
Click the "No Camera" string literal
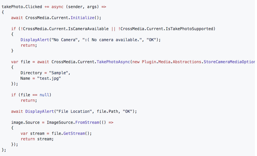pyautogui.click(x=64, y=40)
